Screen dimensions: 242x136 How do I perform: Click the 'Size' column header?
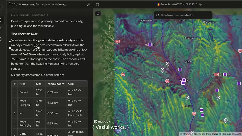[x=39, y=84]
